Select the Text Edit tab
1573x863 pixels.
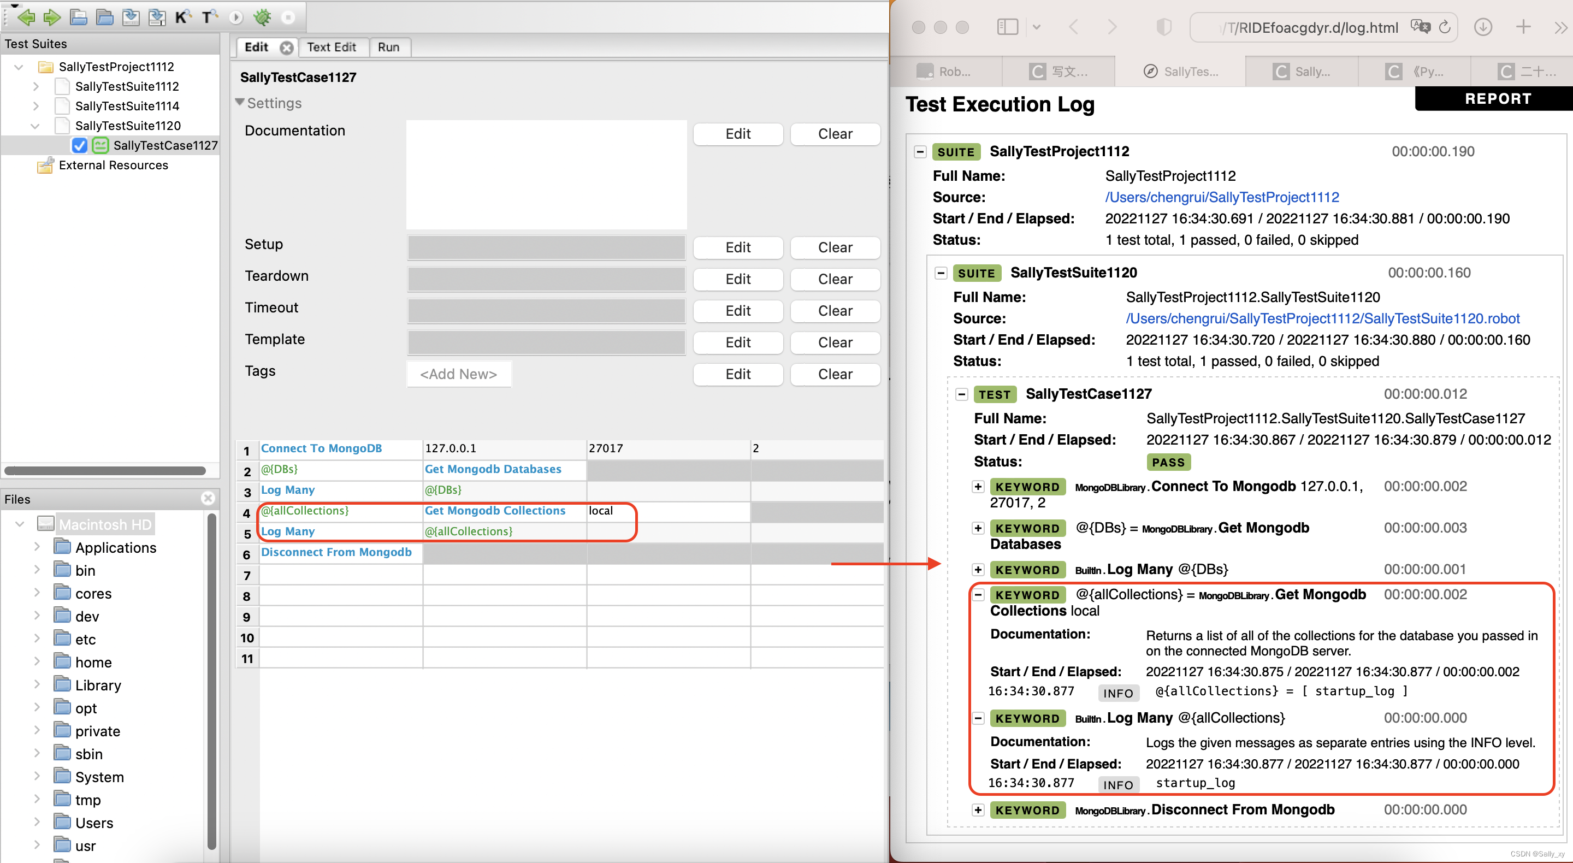pyautogui.click(x=332, y=47)
